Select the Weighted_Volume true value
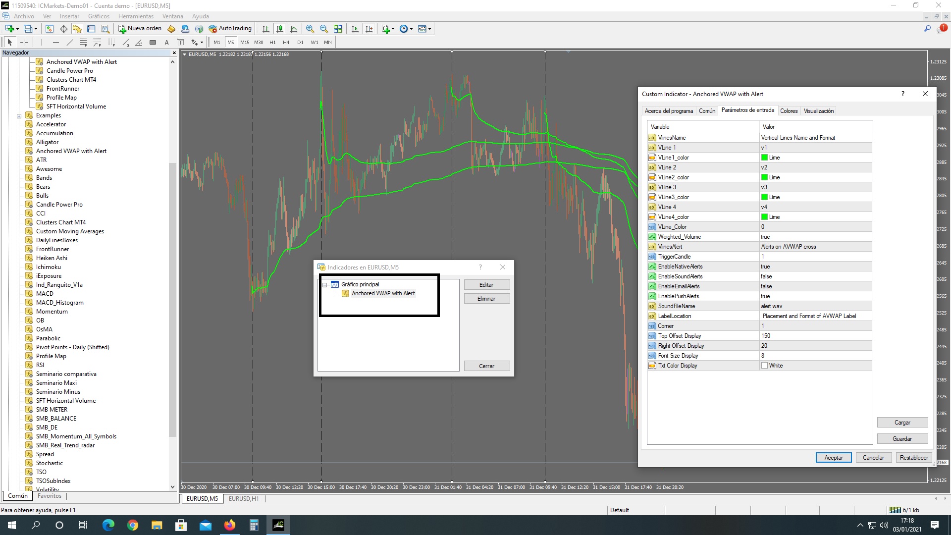 tap(765, 237)
